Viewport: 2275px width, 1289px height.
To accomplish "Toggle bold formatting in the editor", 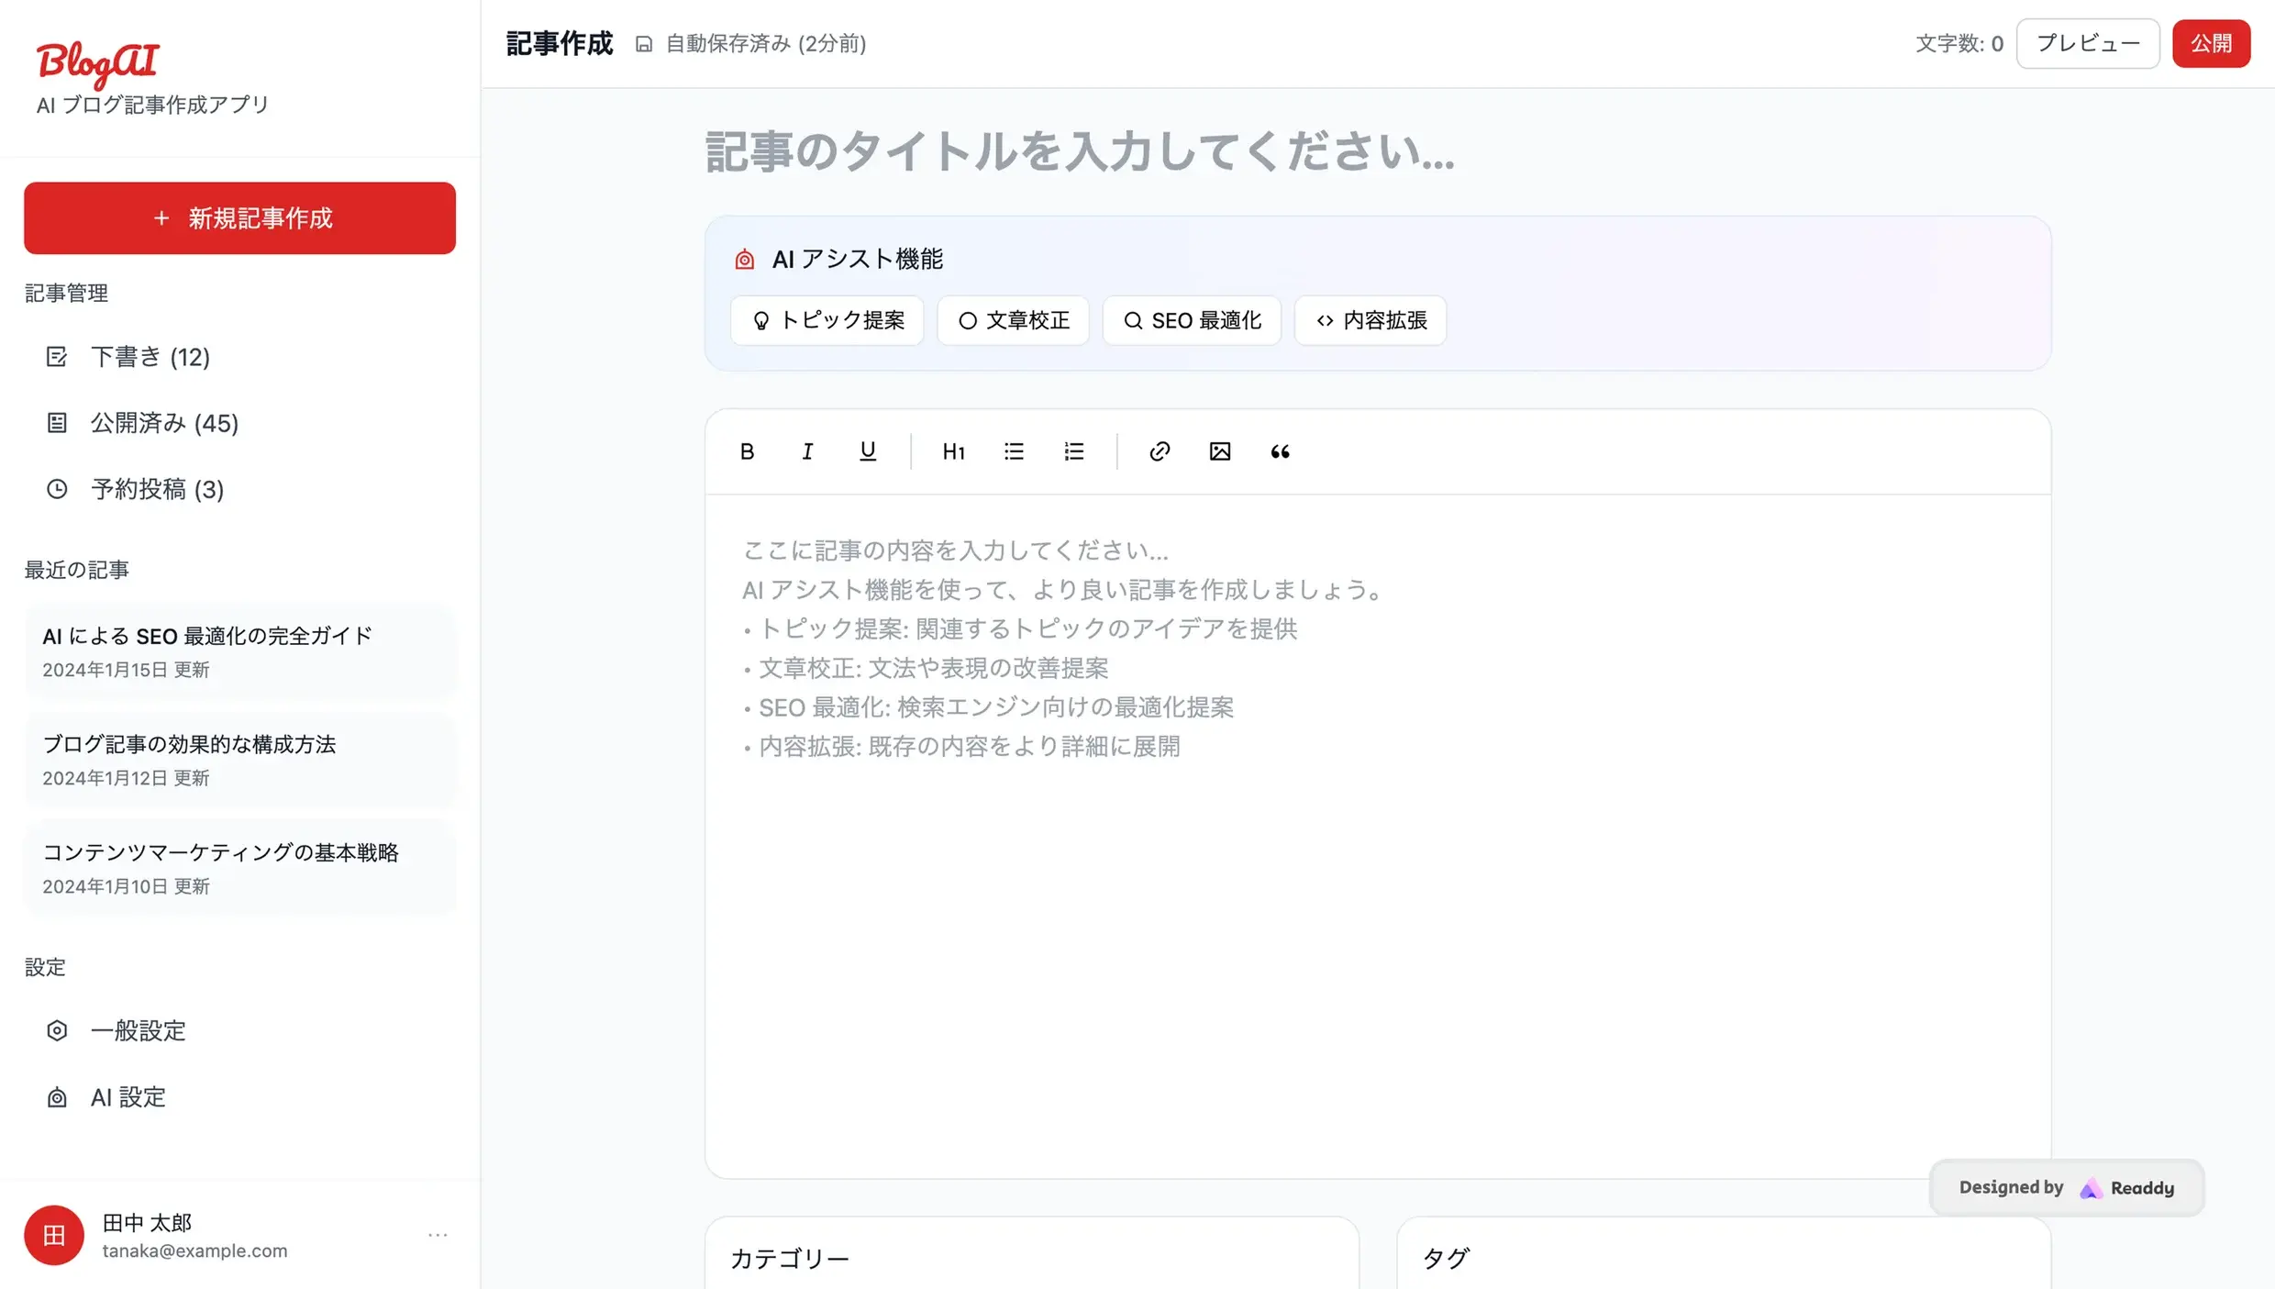I will [x=747, y=450].
